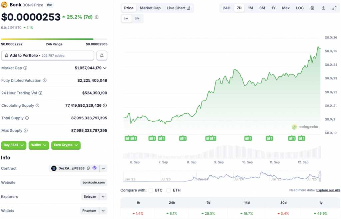Open Market Cap info tooltip icon
The image size is (341, 219).
click(x=25, y=68)
